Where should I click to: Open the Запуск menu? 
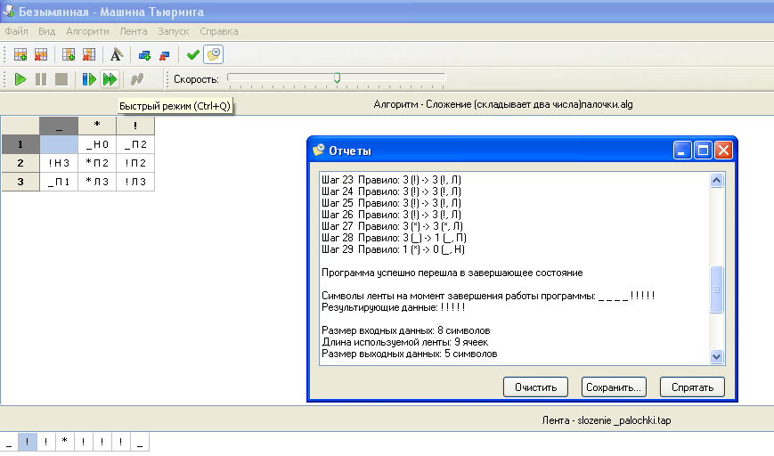174,31
